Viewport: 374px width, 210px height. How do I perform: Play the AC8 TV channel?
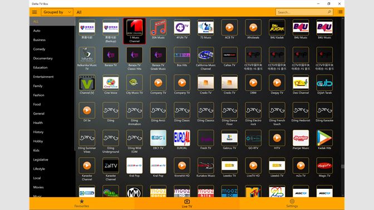click(229, 29)
